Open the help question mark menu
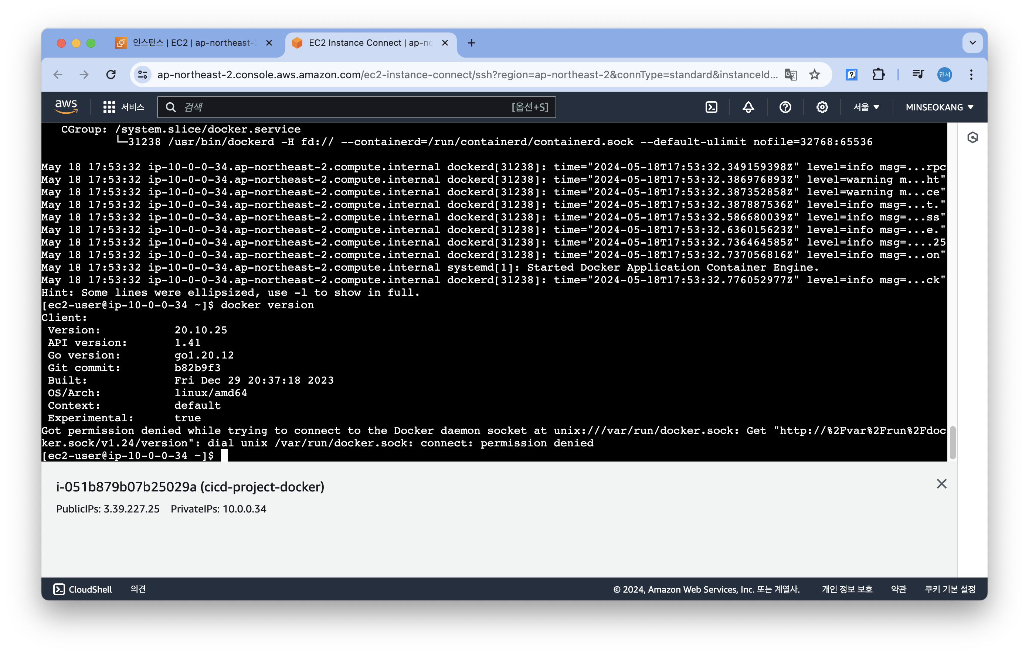1029x655 pixels. [x=785, y=107]
